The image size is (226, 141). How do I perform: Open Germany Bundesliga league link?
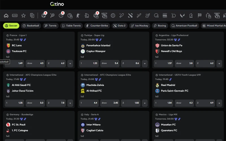[x=21, y=114]
